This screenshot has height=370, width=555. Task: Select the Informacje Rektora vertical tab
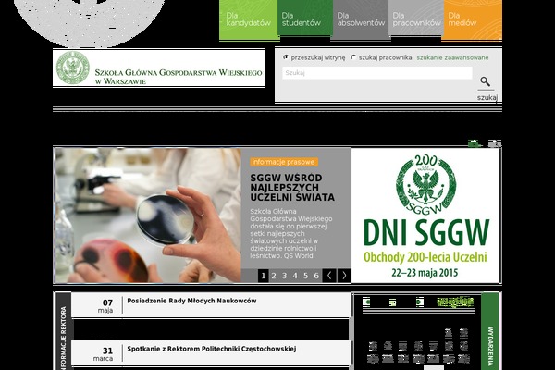[63, 333]
